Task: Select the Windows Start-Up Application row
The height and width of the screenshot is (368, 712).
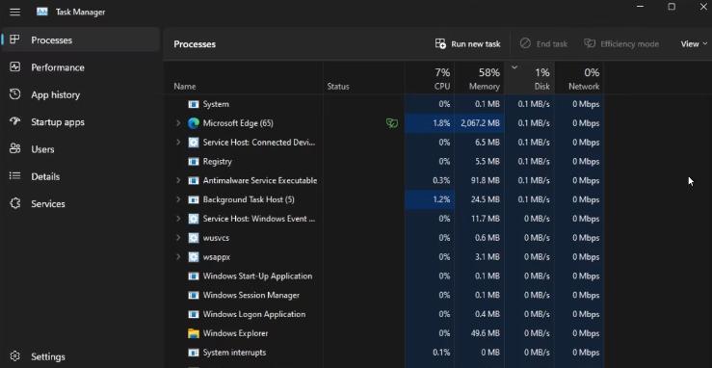Action: (x=383, y=276)
